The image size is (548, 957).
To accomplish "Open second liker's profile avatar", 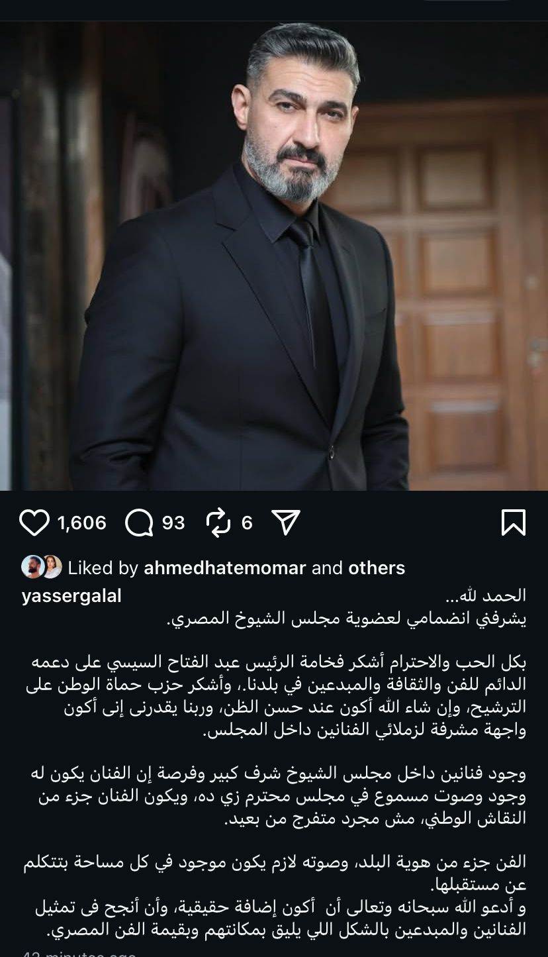I will pyautogui.click(x=51, y=567).
